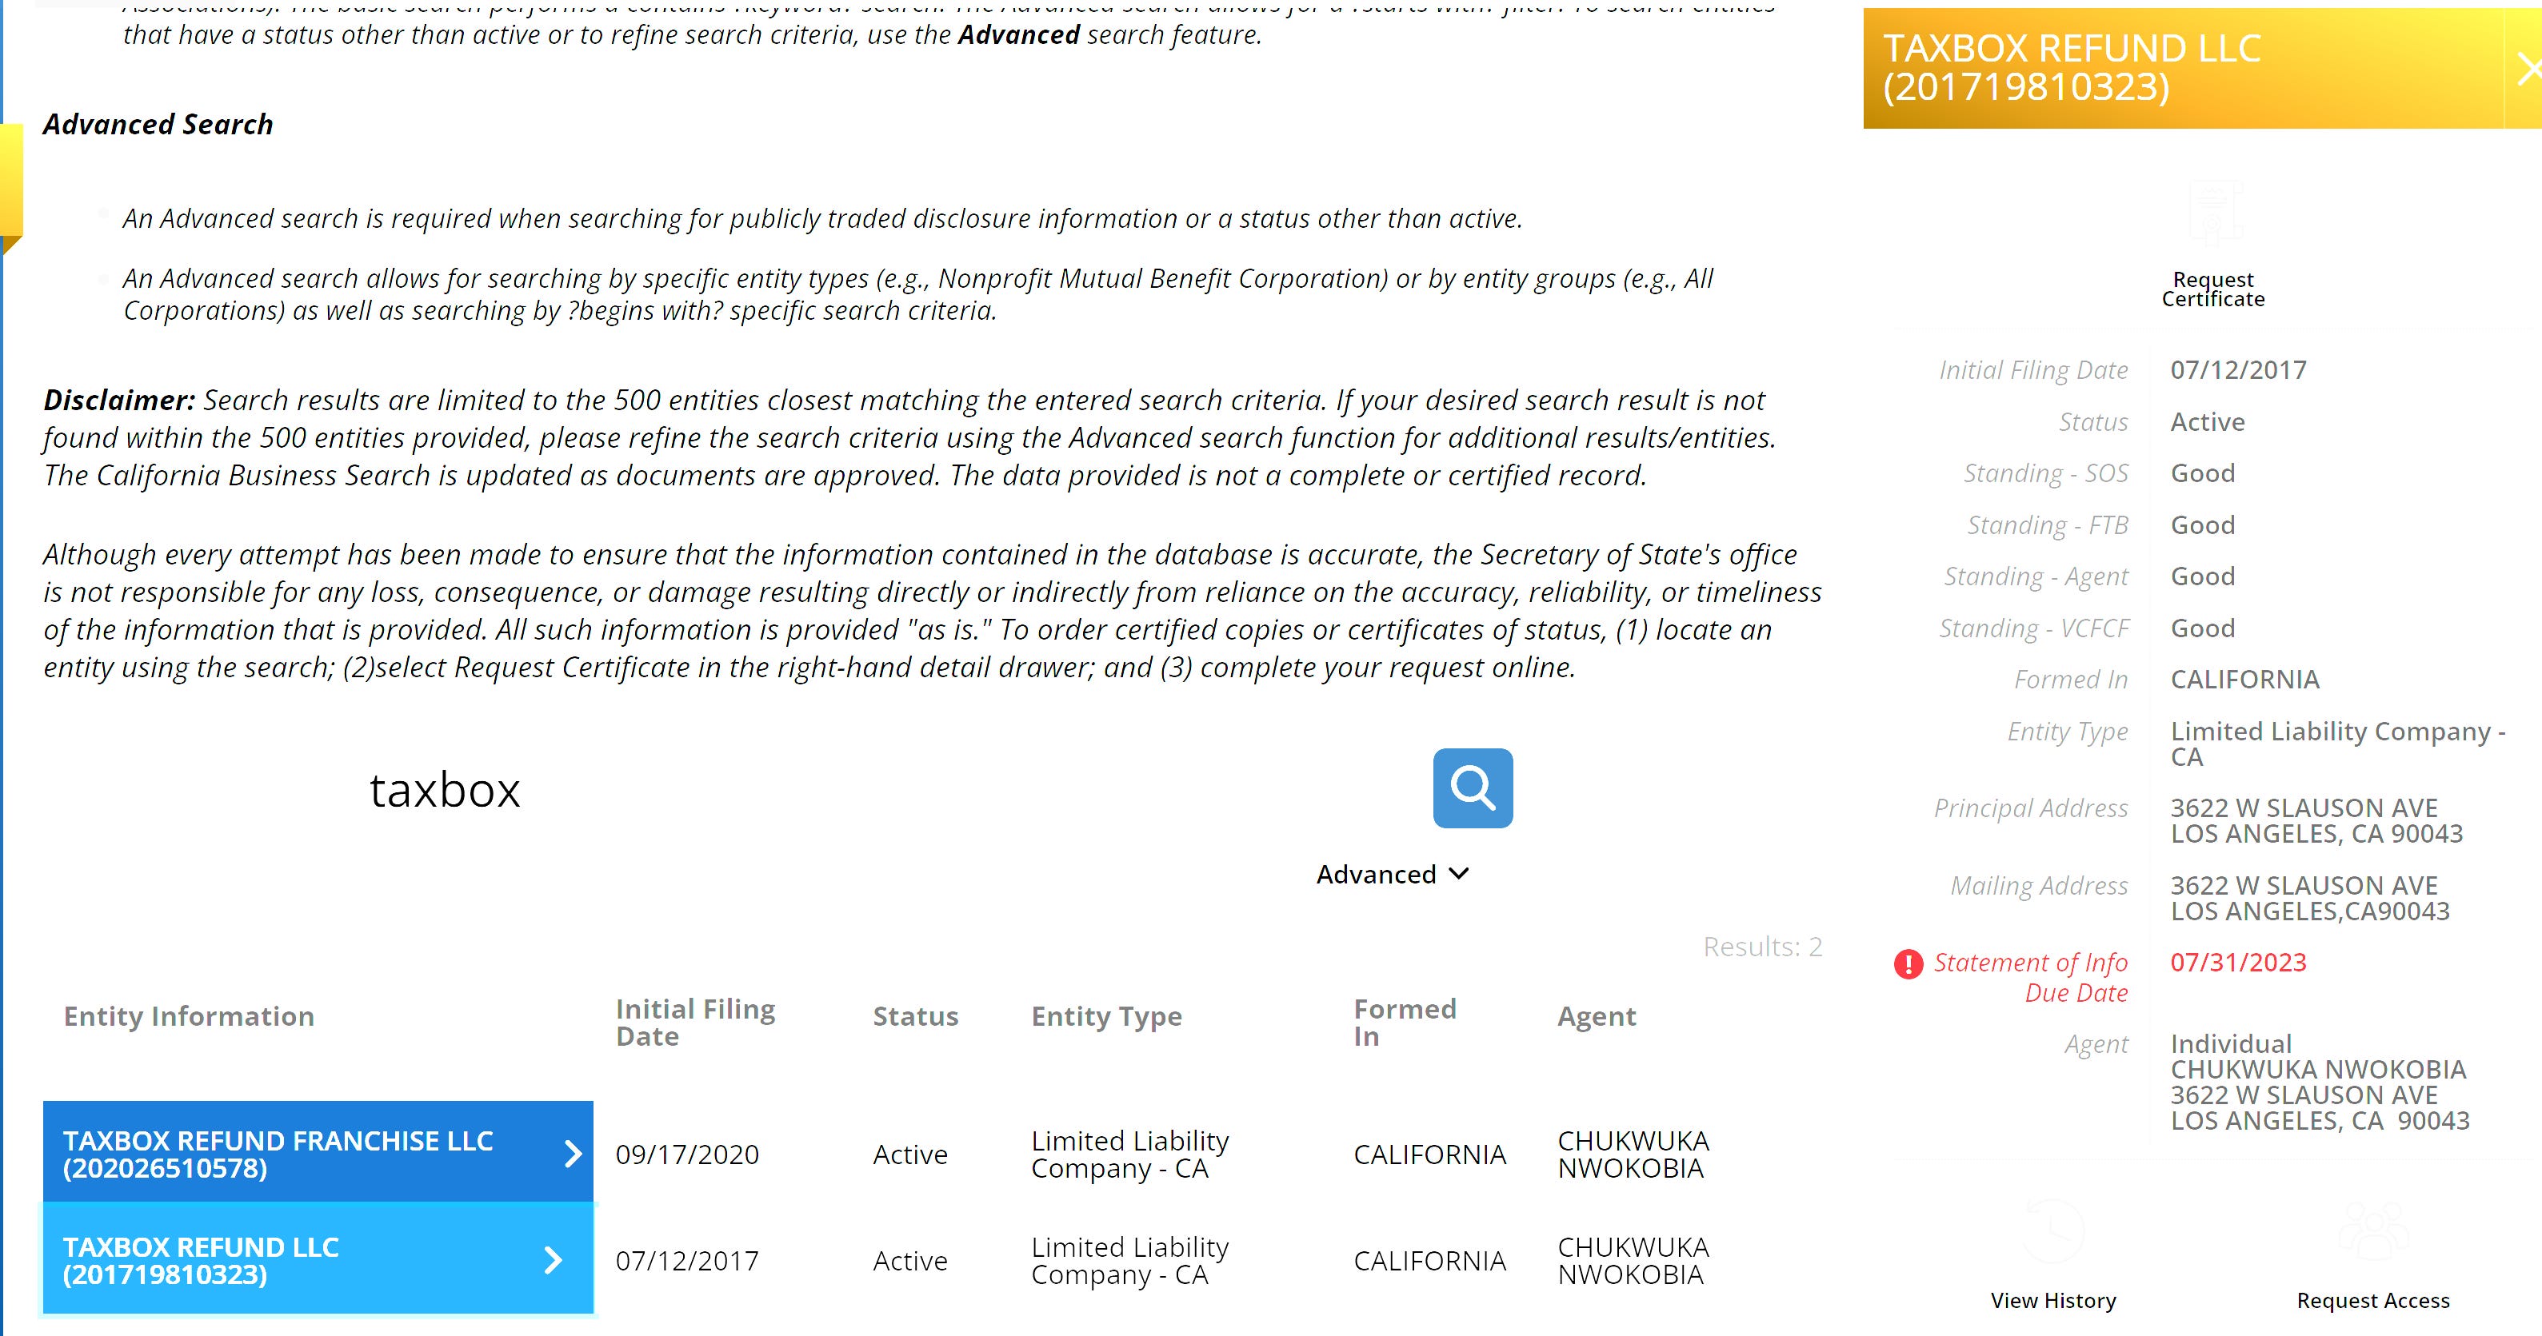Sort by the Entity Type column header
The height and width of the screenshot is (1336, 2542).
(1105, 1016)
